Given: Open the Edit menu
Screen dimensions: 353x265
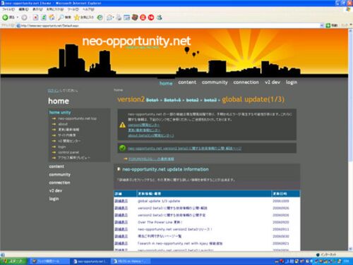Looking at the screenshot, I should click(x=23, y=9).
